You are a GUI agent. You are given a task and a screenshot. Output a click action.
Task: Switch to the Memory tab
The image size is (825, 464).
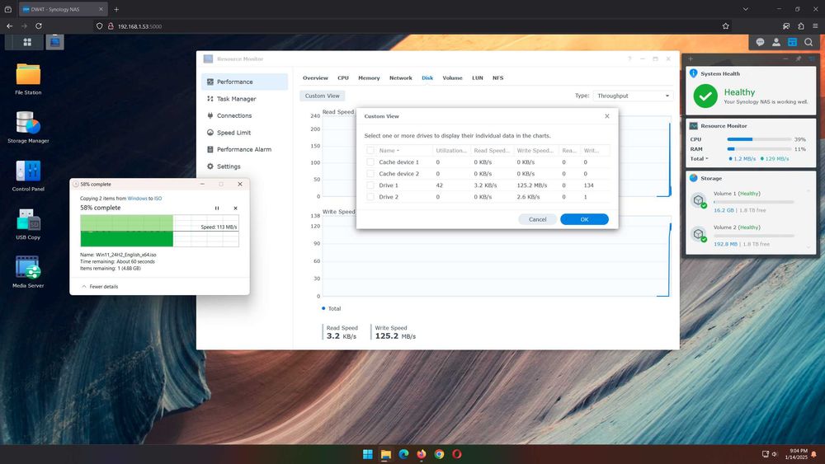[x=369, y=77]
